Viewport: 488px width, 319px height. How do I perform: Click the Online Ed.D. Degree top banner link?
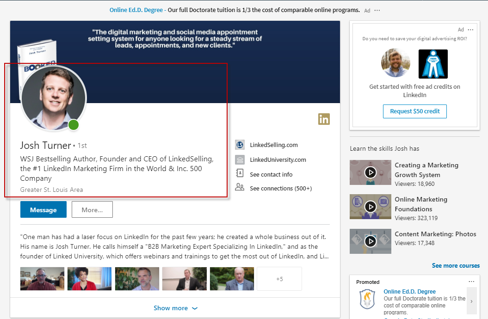(136, 10)
